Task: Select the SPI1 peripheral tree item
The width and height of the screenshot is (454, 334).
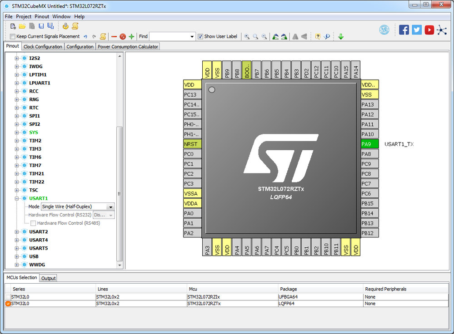Action: click(35, 116)
